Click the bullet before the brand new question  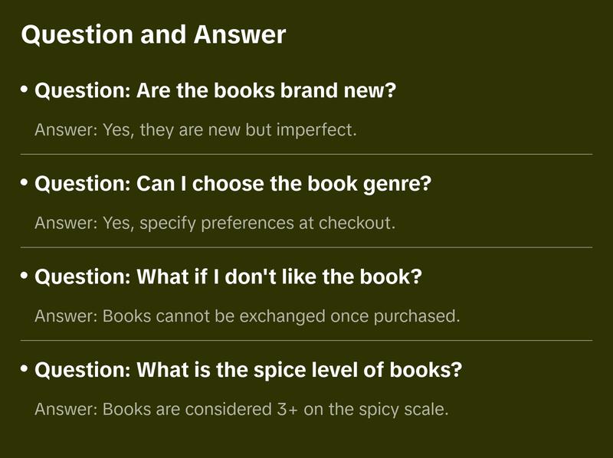coord(25,90)
